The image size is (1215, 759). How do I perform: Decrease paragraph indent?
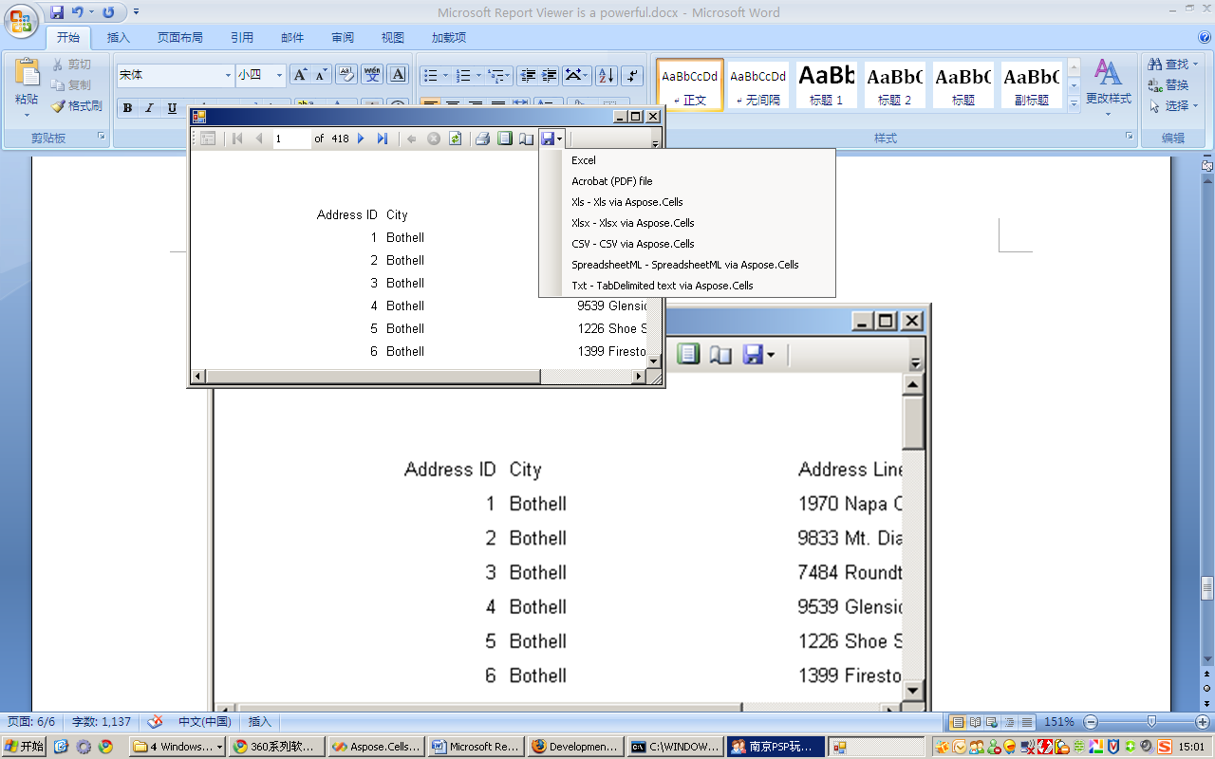528,75
